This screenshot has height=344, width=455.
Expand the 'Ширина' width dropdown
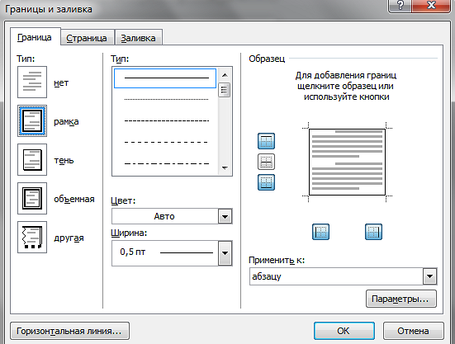click(172, 253)
